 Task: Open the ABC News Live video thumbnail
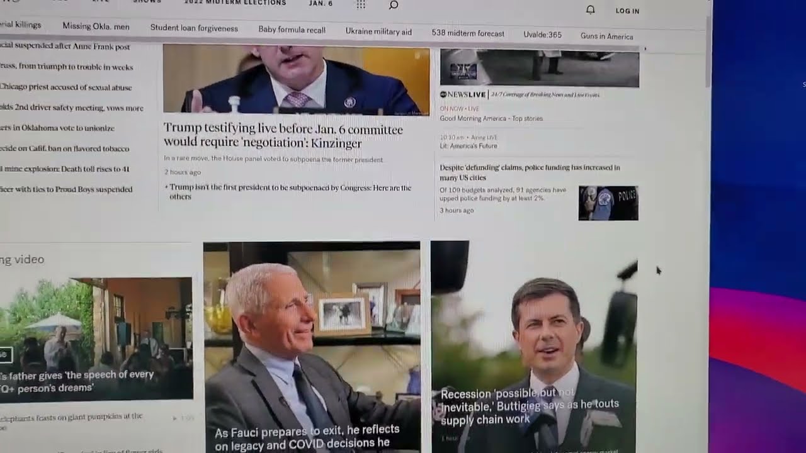pos(540,69)
